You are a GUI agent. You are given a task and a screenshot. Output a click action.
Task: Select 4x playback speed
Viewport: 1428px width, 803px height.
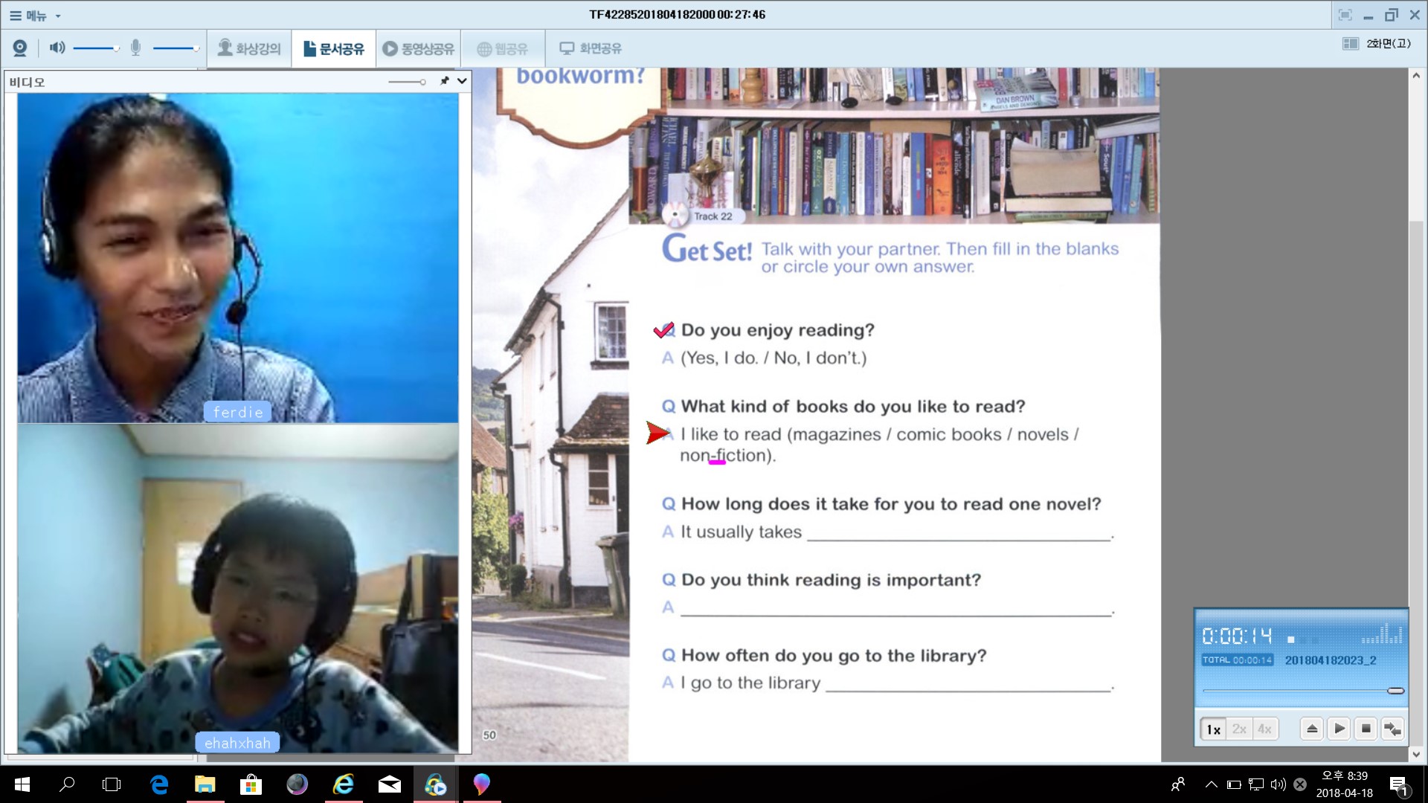(x=1264, y=729)
